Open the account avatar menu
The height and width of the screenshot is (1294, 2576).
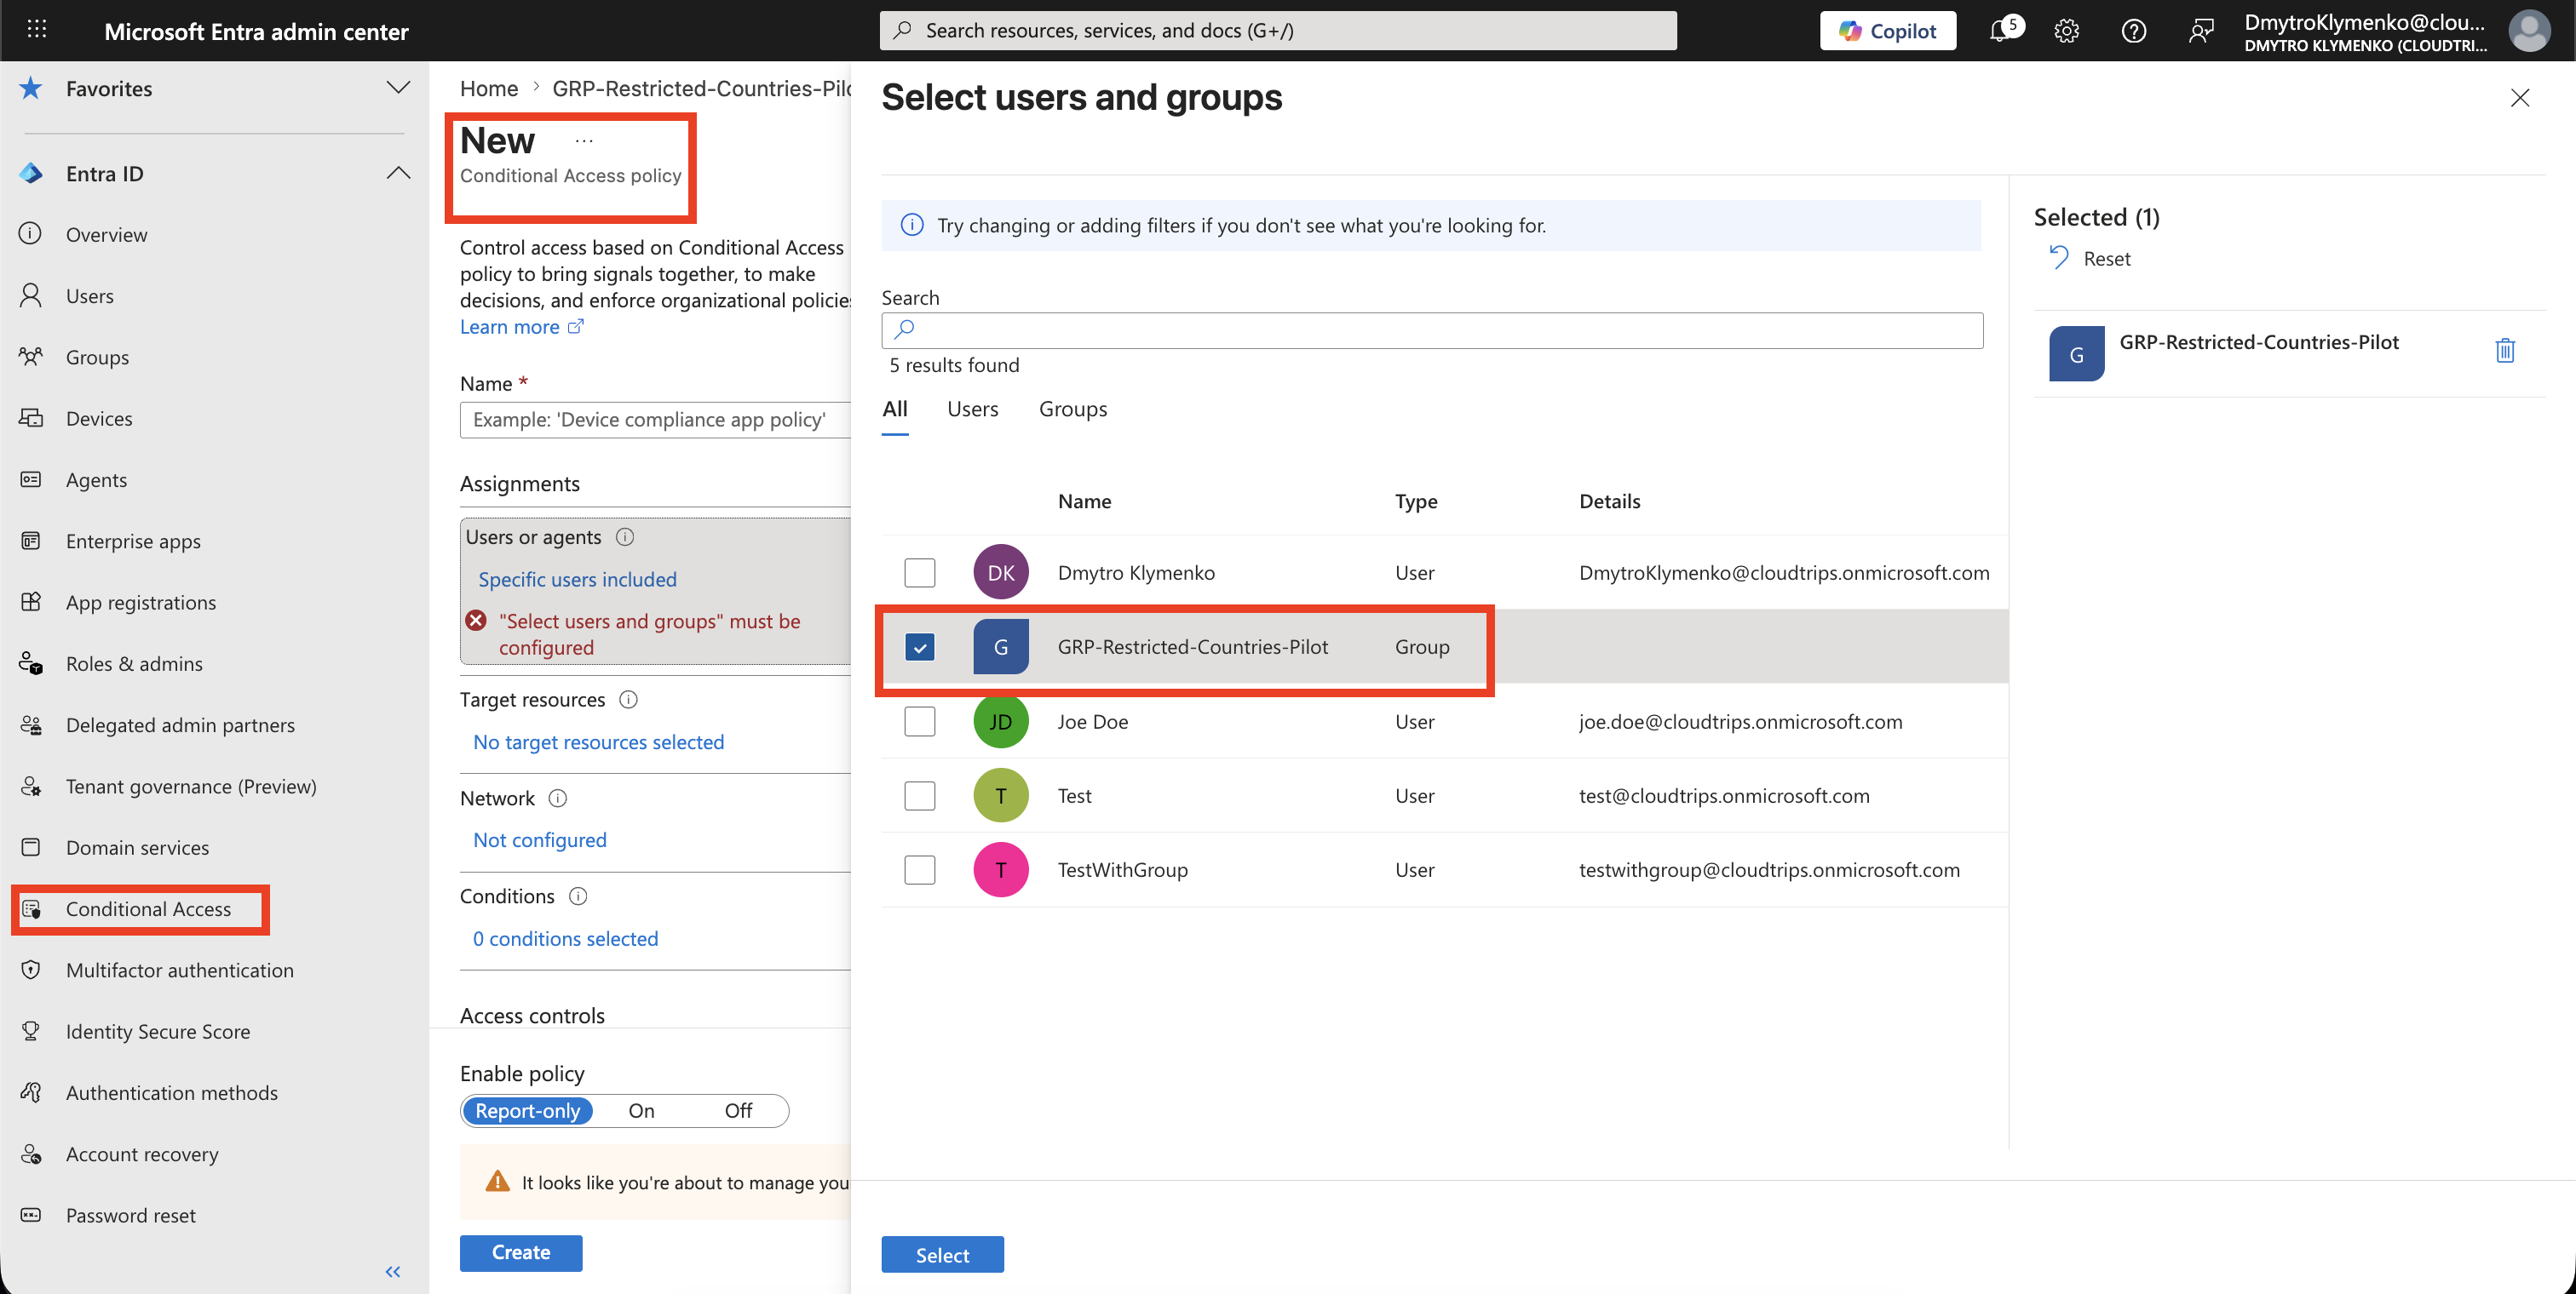2528,31
